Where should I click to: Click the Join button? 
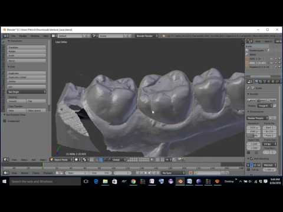[27, 87]
